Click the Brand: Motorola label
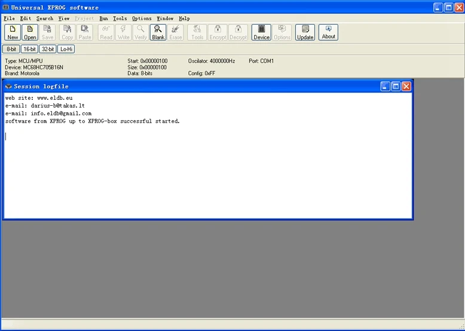465x331 pixels. (22, 73)
